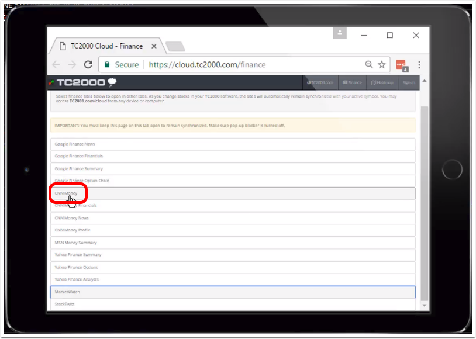This screenshot has height=339, width=476.
Task: Go back using the browser back arrow
Action: click(x=56, y=64)
